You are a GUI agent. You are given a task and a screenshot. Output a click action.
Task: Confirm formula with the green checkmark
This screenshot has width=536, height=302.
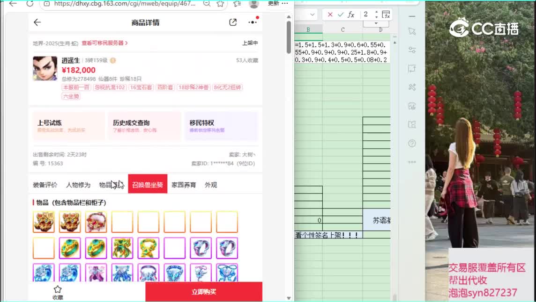tap(341, 14)
